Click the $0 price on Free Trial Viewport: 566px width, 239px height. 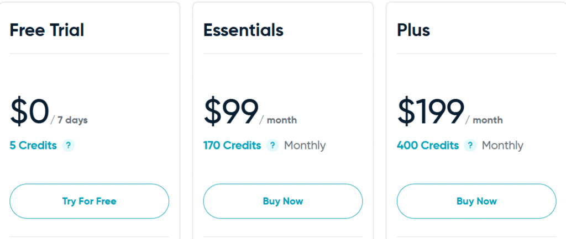[x=29, y=111]
